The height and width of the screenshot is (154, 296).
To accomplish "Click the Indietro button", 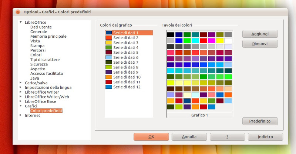I will [x=265, y=137].
